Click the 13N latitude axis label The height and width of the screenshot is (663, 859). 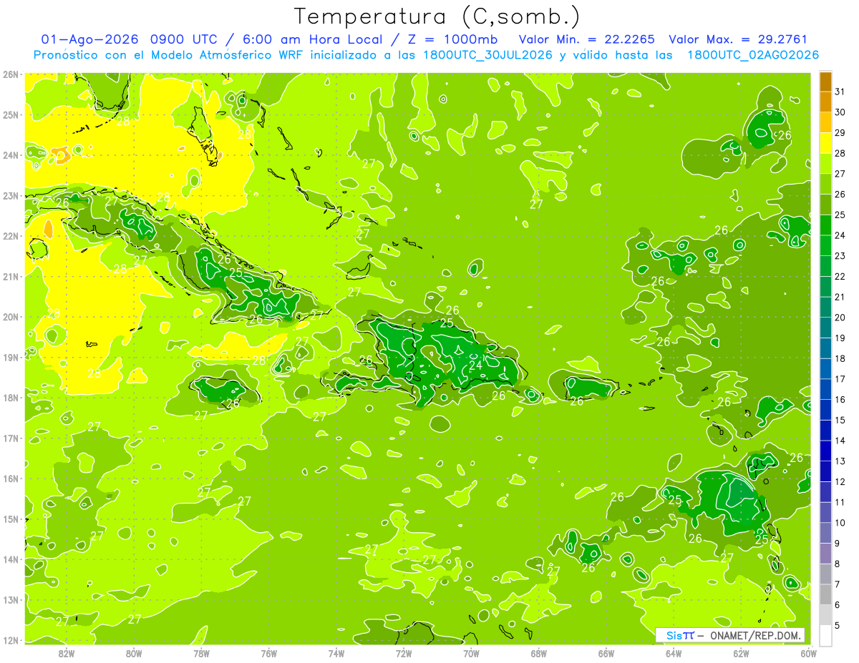coord(11,599)
